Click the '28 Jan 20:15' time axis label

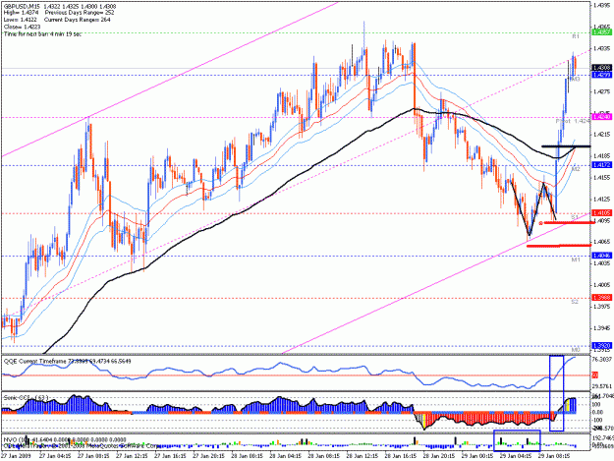[x=438, y=456]
